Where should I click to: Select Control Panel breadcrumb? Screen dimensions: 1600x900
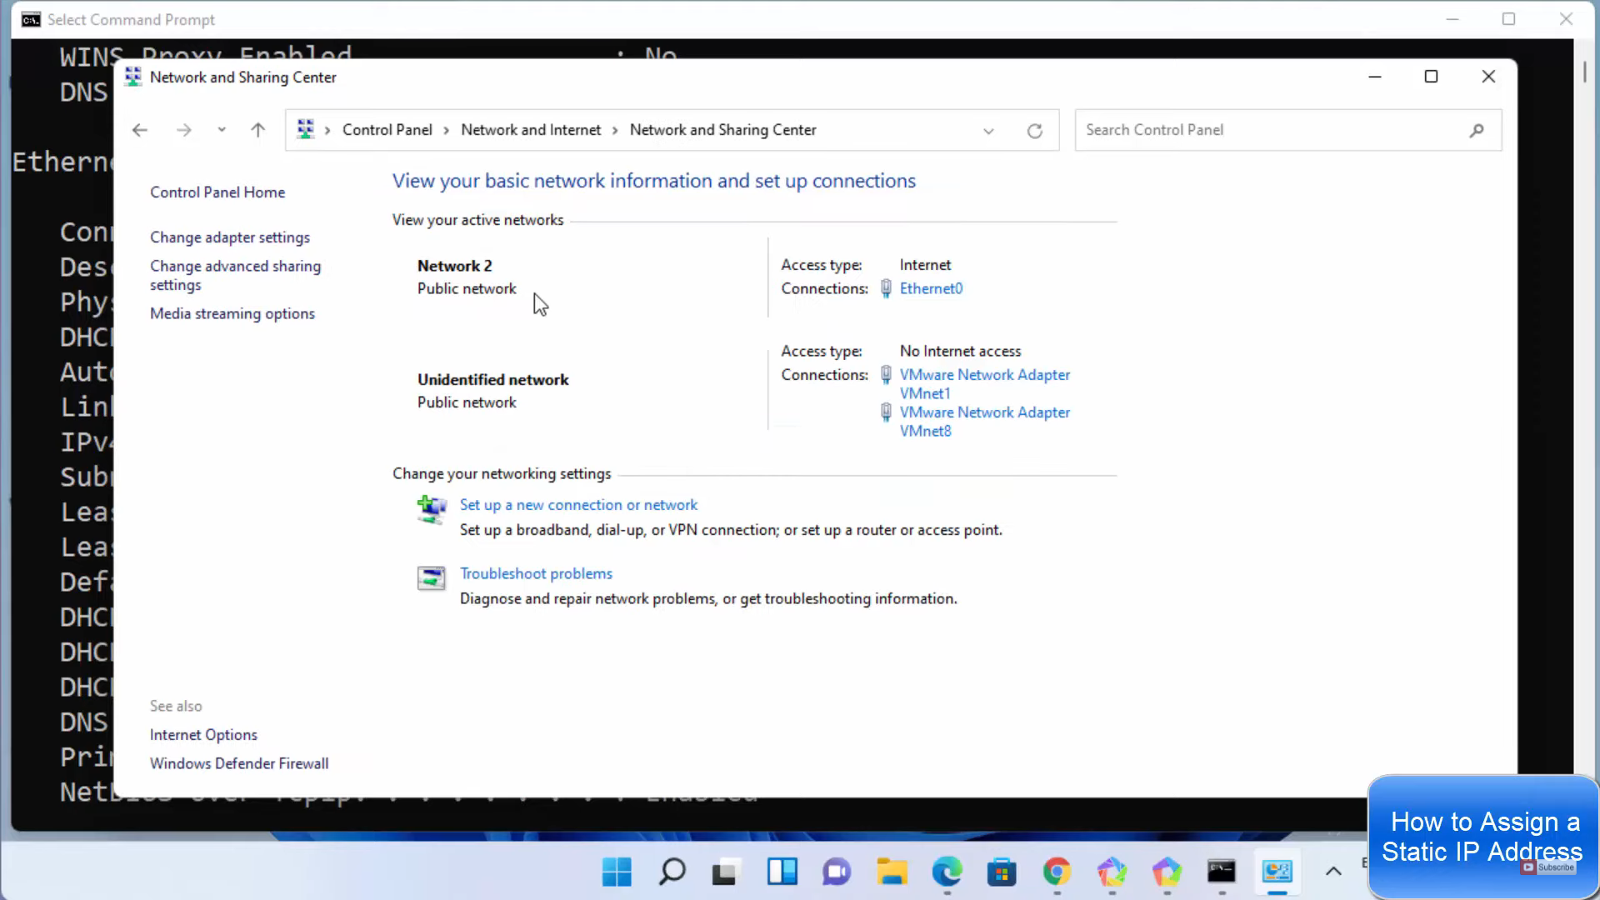pos(387,130)
